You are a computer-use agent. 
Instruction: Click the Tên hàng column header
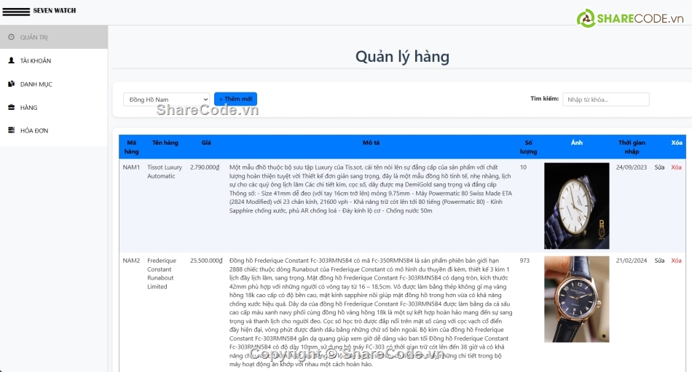[x=165, y=143]
